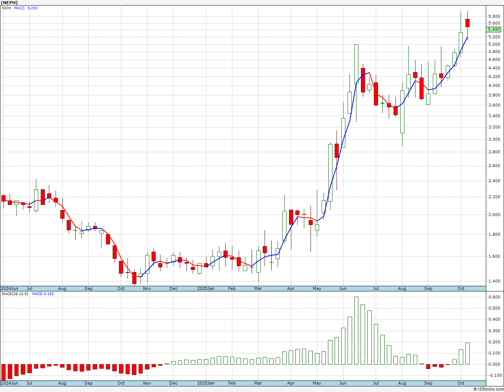The height and width of the screenshot is (392, 504).
Task: Click the 5.600 price axis label
Action: pos(494,23)
